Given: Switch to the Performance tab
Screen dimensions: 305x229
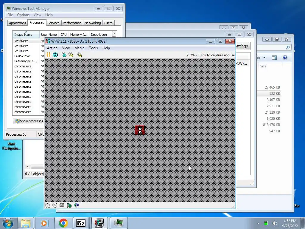Looking at the screenshot, I should tap(72, 23).
